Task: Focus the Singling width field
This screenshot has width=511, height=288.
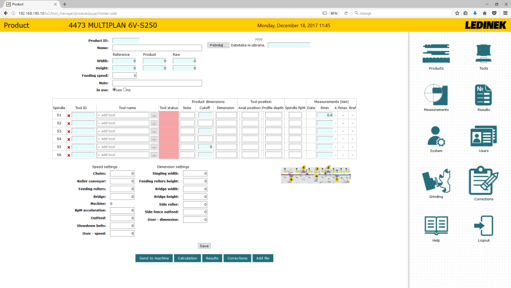Action: [x=195, y=173]
